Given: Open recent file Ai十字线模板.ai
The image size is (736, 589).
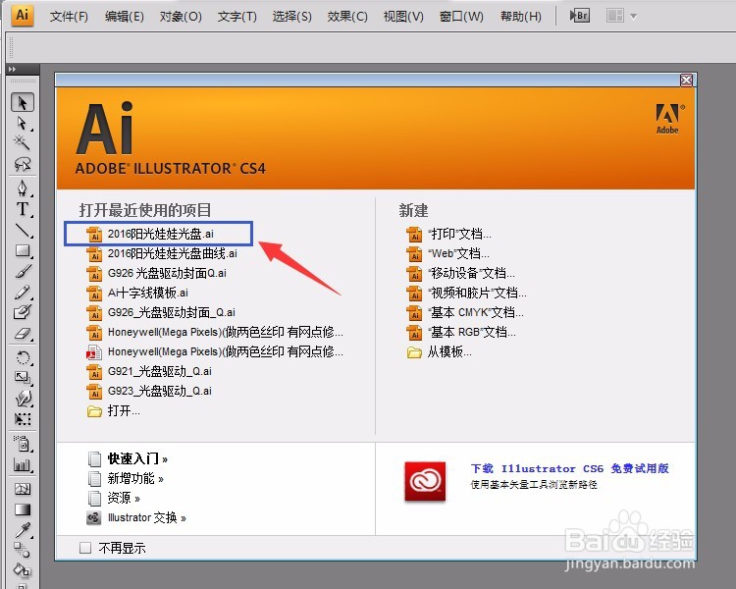Looking at the screenshot, I should 137,294.
